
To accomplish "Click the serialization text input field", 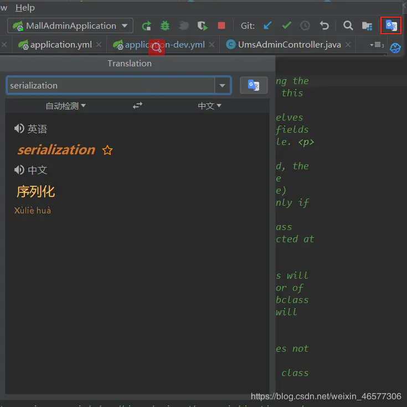I will tap(111, 85).
